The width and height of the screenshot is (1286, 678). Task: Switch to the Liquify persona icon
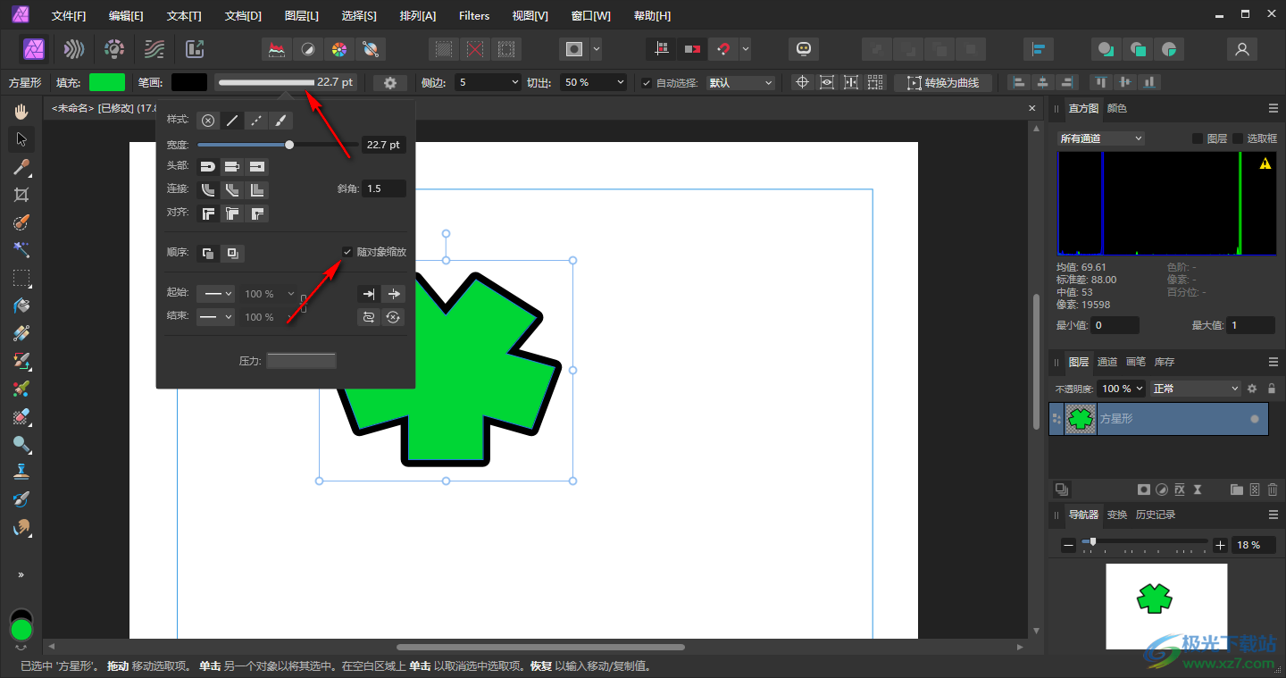(74, 49)
